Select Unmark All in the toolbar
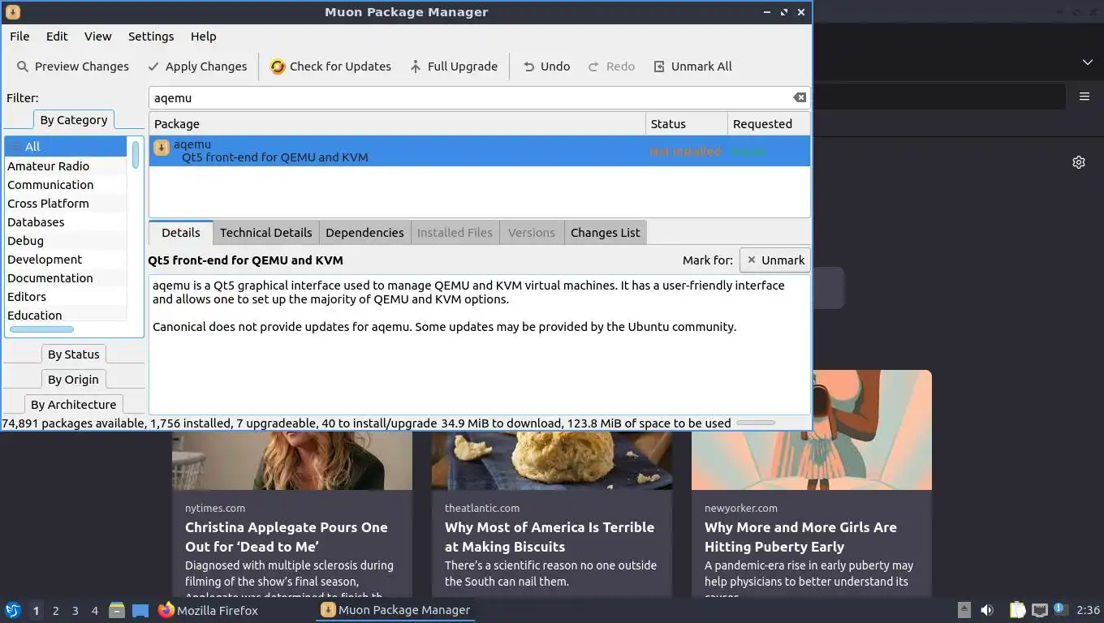The width and height of the screenshot is (1104, 623). 692,67
